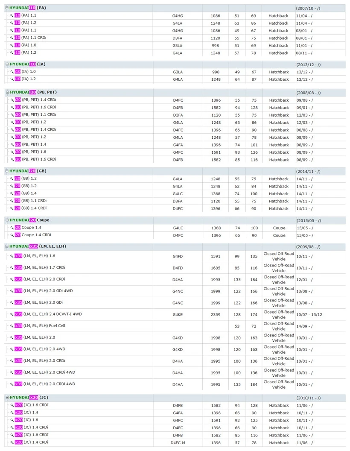Collapse the HYUNDAI i20 (PB, PBT) group
This screenshot has width=350, height=451.
pos(8,92)
